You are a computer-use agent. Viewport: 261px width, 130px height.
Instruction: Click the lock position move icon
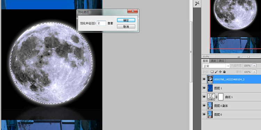pos(220,72)
